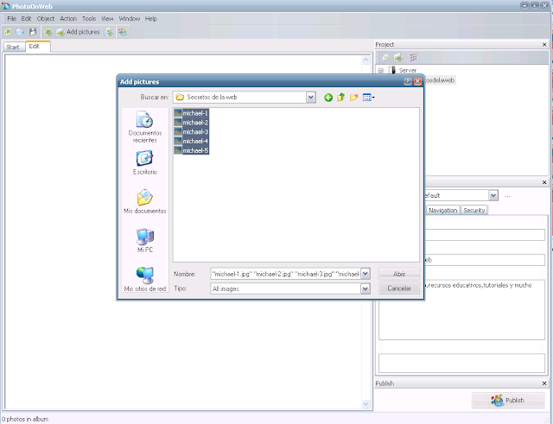Click the add picture icon in Project panel
The image size is (553, 424).
pyautogui.click(x=398, y=57)
